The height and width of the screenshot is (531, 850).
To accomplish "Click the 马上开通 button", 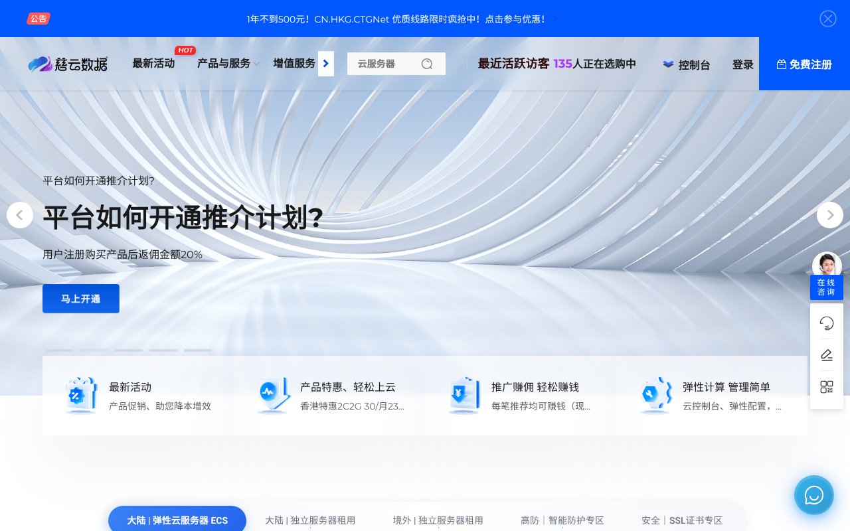I will [80, 299].
